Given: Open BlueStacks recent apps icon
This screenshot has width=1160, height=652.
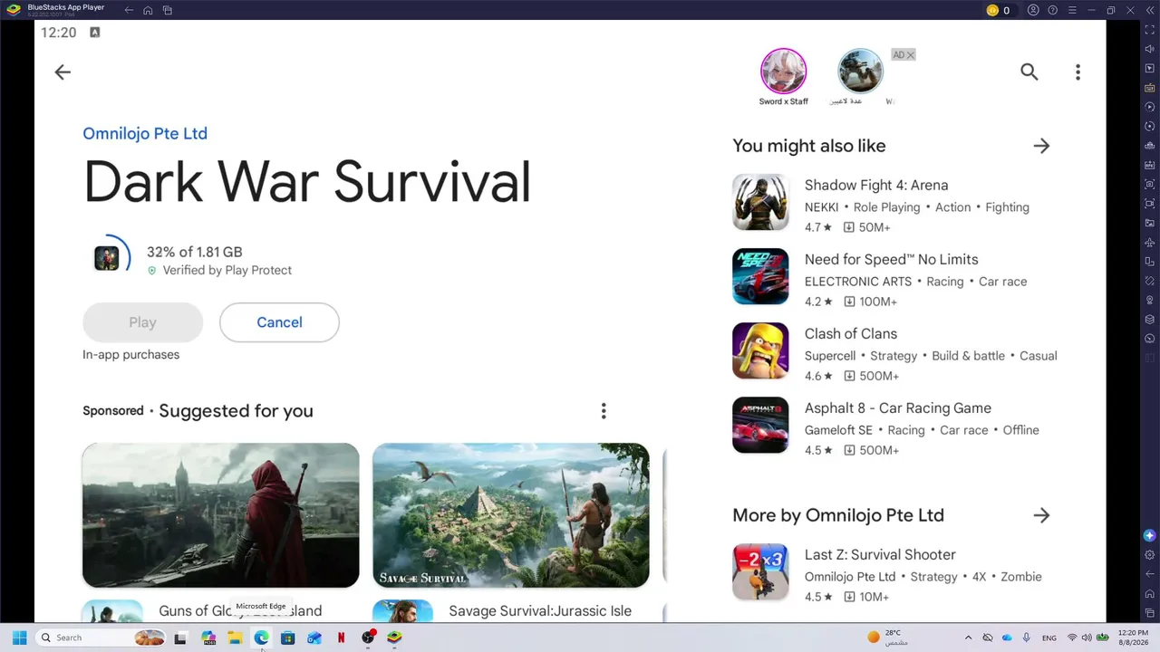Looking at the screenshot, I should point(168,10).
